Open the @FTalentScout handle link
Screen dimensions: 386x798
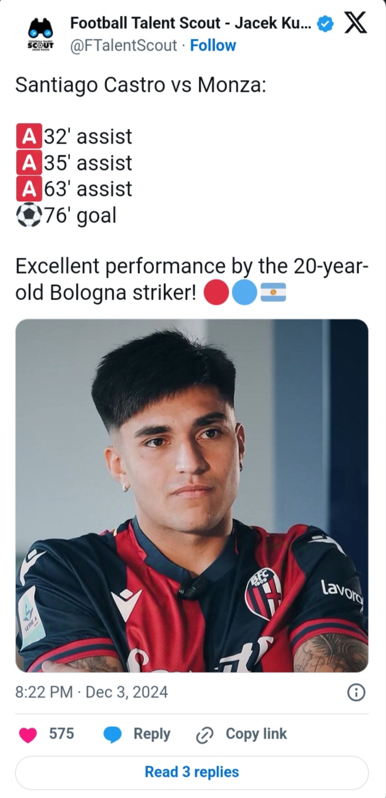pos(123,45)
